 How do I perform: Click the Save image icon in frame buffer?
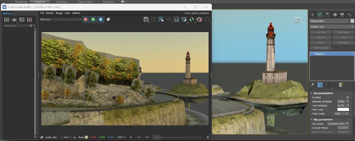click(x=146, y=19)
